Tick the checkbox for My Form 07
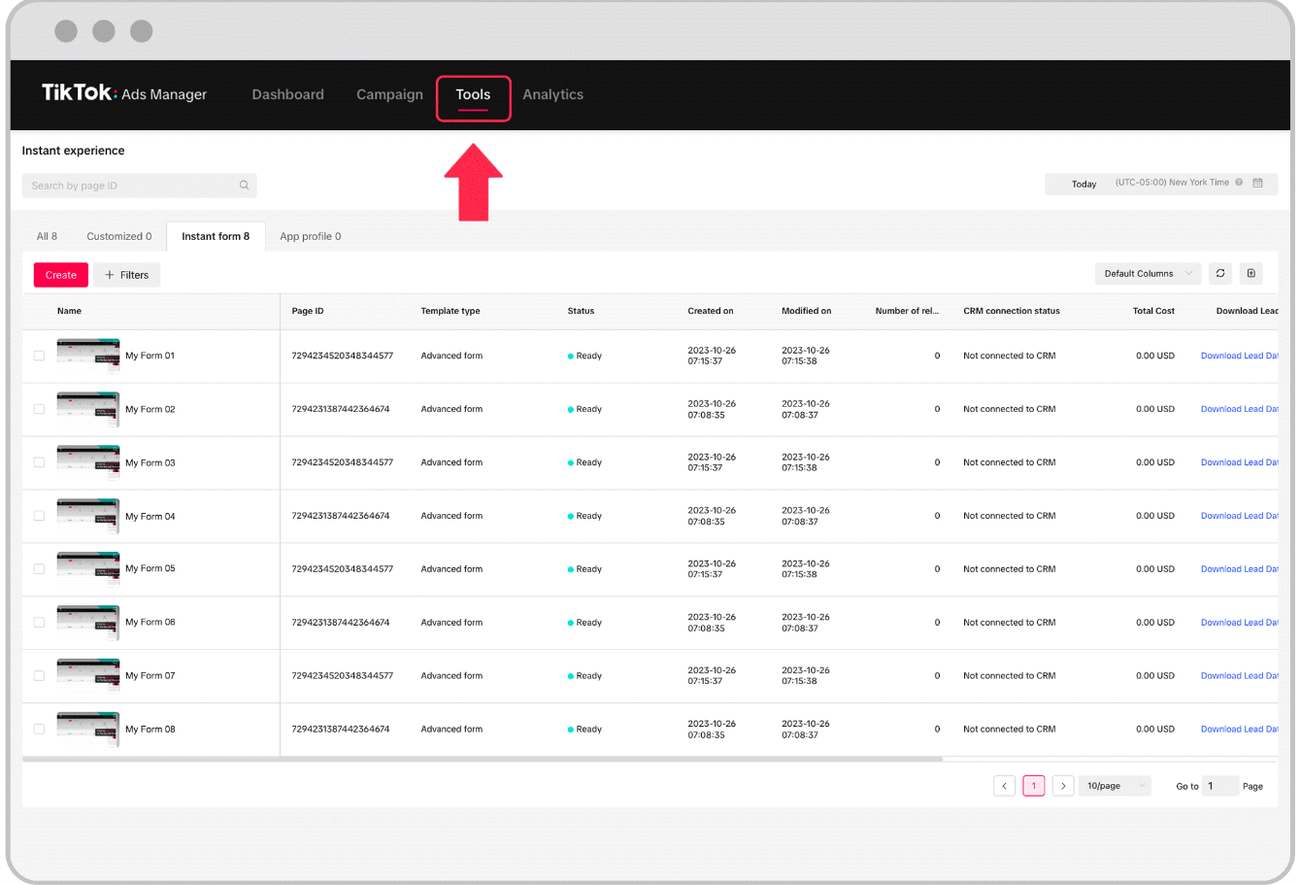 coord(39,676)
